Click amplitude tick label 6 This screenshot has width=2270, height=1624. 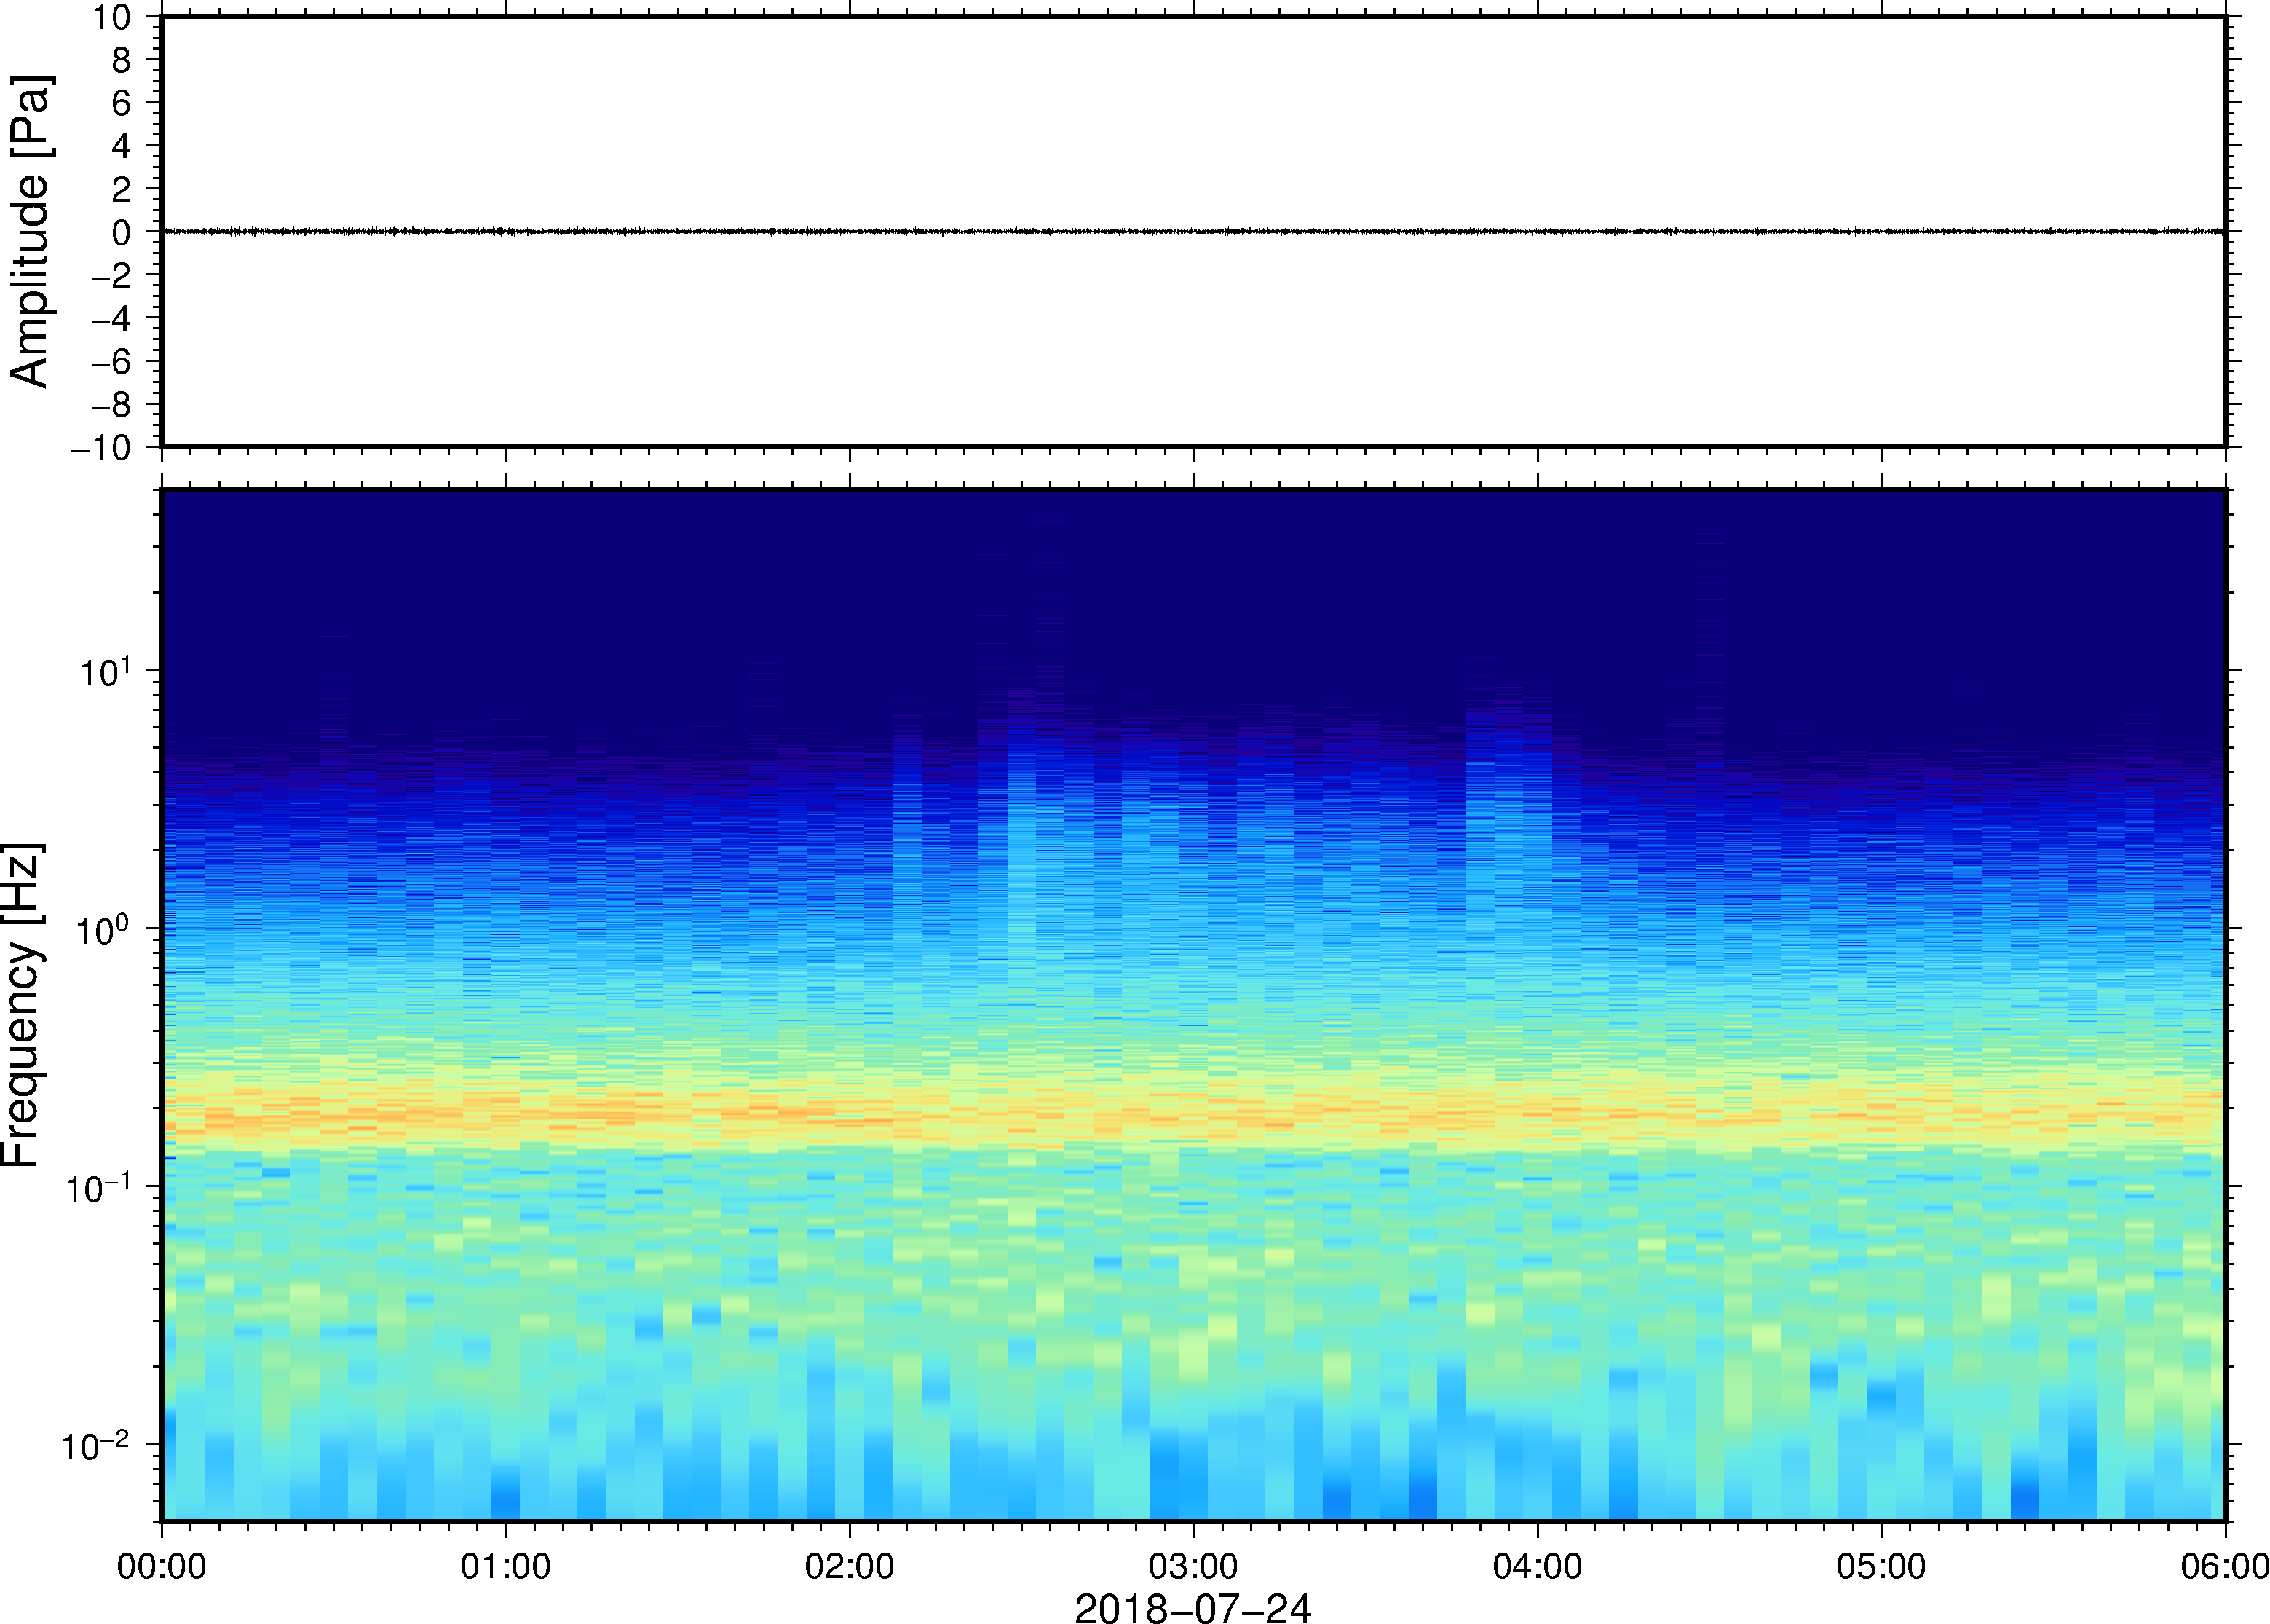tap(122, 103)
